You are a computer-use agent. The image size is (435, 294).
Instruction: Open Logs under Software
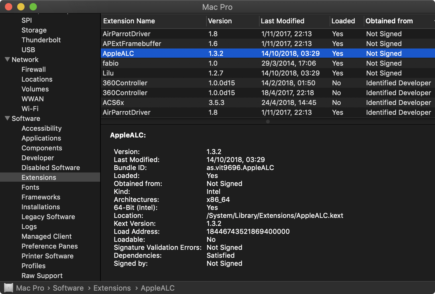pos(29,226)
